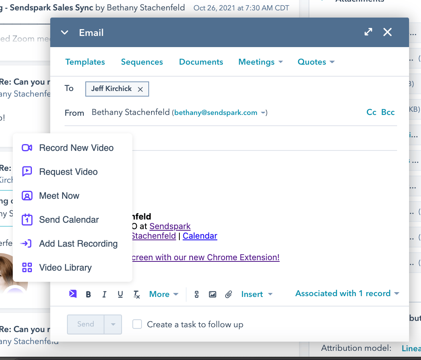The image size is (421, 360).
Task: Change the From address bethany@sendspark.com
Action: click(220, 113)
